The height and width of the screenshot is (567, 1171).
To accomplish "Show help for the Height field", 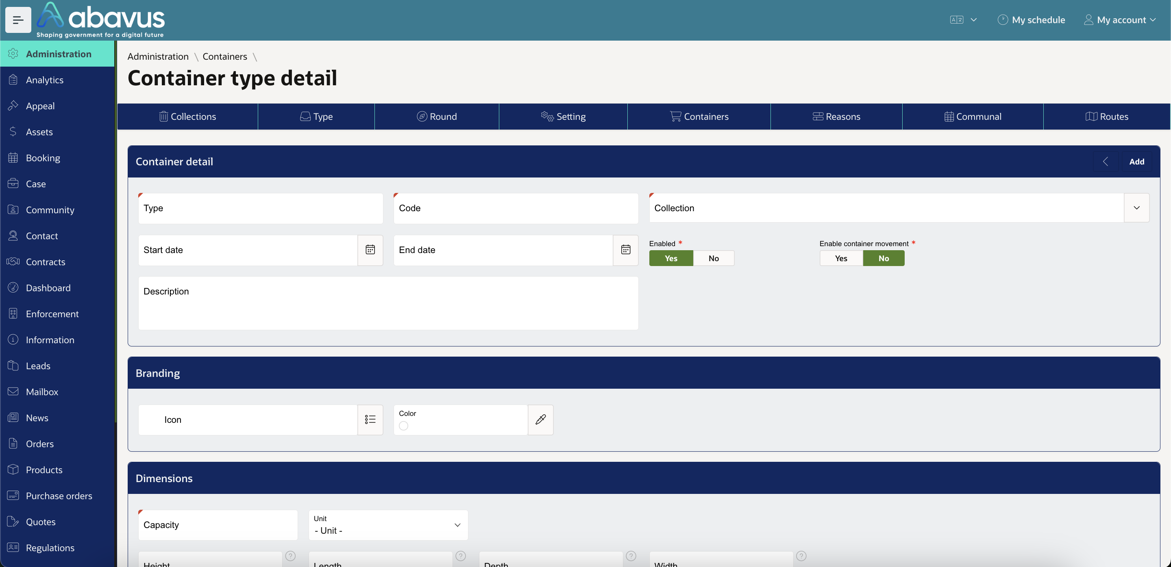I will [x=290, y=556].
